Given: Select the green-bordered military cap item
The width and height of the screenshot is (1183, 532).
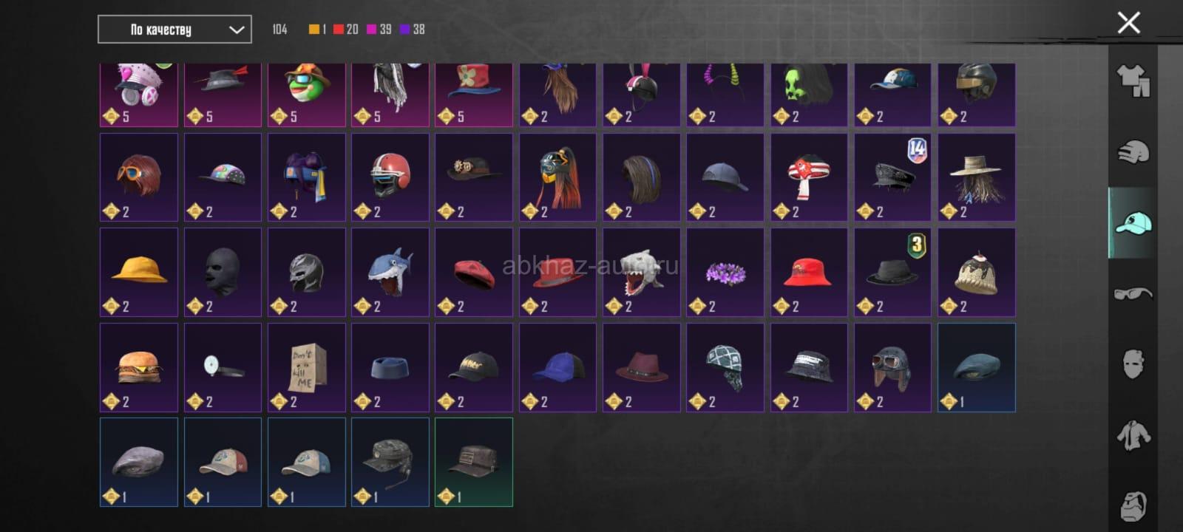Looking at the screenshot, I should (474, 462).
